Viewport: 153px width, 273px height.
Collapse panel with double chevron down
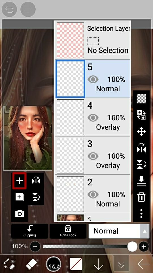tap(121, 264)
